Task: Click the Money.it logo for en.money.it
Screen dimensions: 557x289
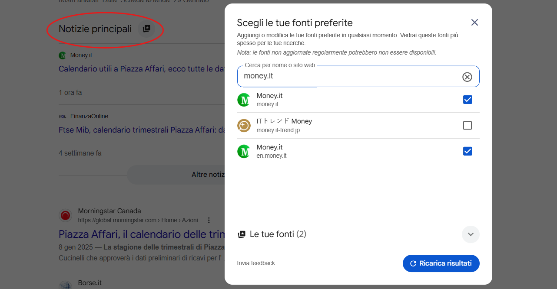Action: click(x=244, y=151)
